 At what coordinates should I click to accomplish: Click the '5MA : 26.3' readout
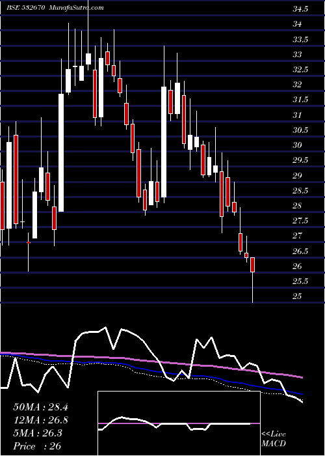(x=38, y=433)
